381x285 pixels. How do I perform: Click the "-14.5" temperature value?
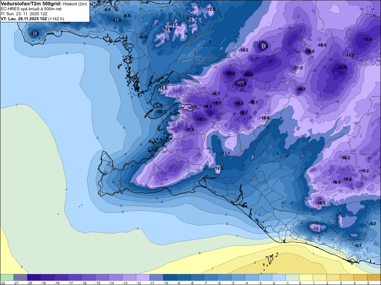(x=350, y=55)
